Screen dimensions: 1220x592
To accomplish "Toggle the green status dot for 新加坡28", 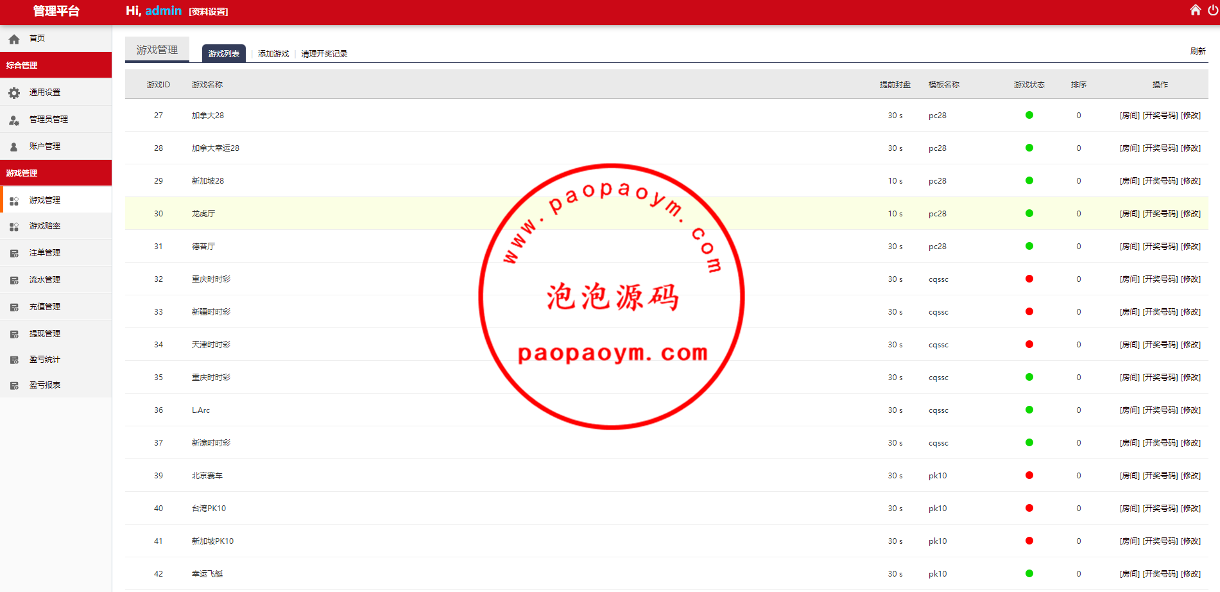I will click(1029, 180).
